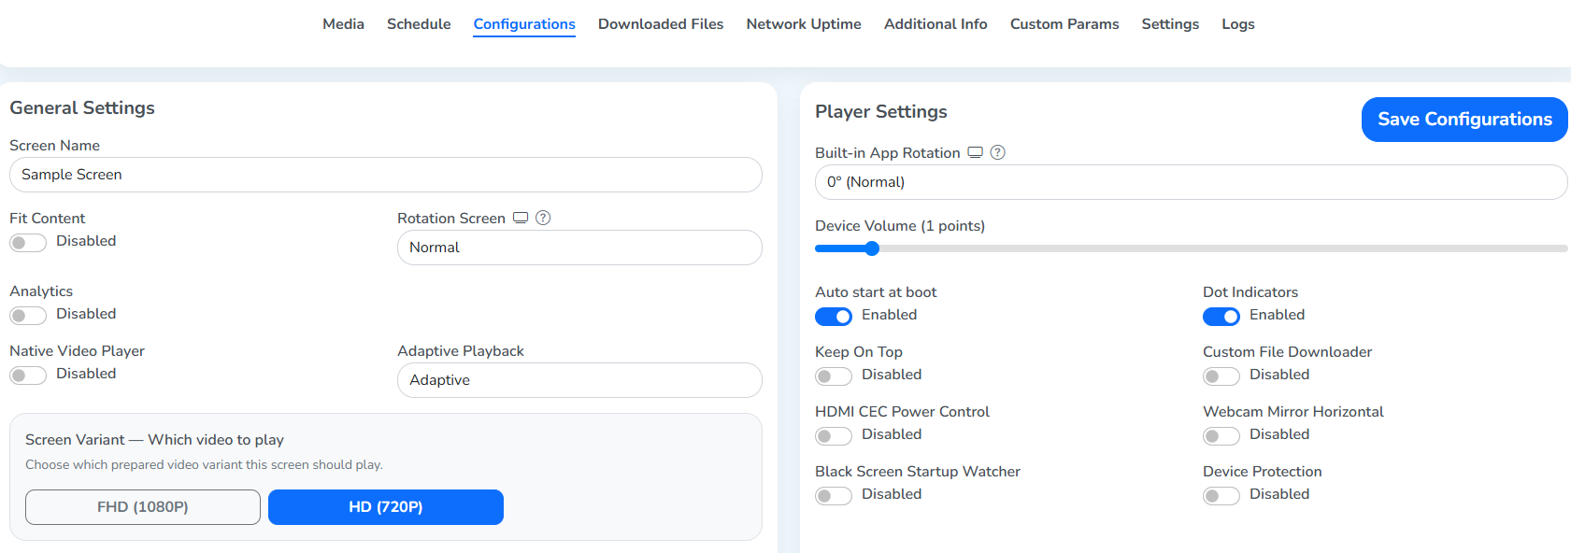
Task: Open the Rotation Screen dropdown showing Normal
Action: click(579, 248)
